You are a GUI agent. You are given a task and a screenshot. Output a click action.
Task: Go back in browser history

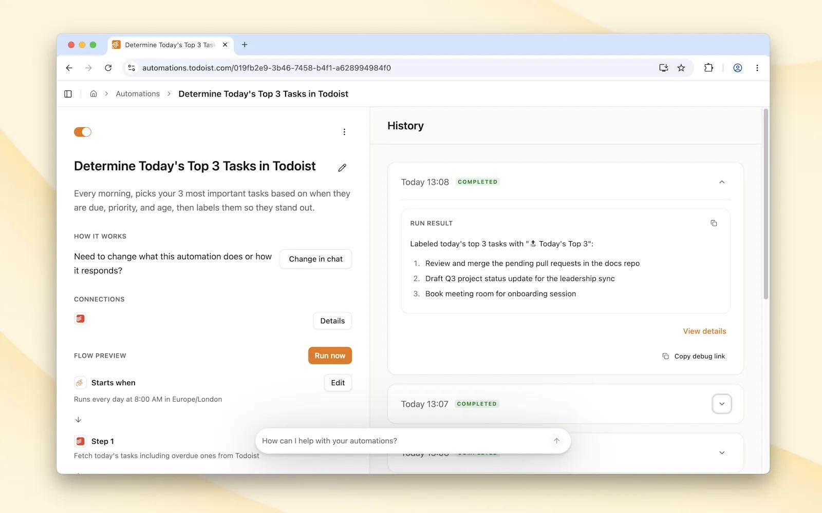point(69,68)
